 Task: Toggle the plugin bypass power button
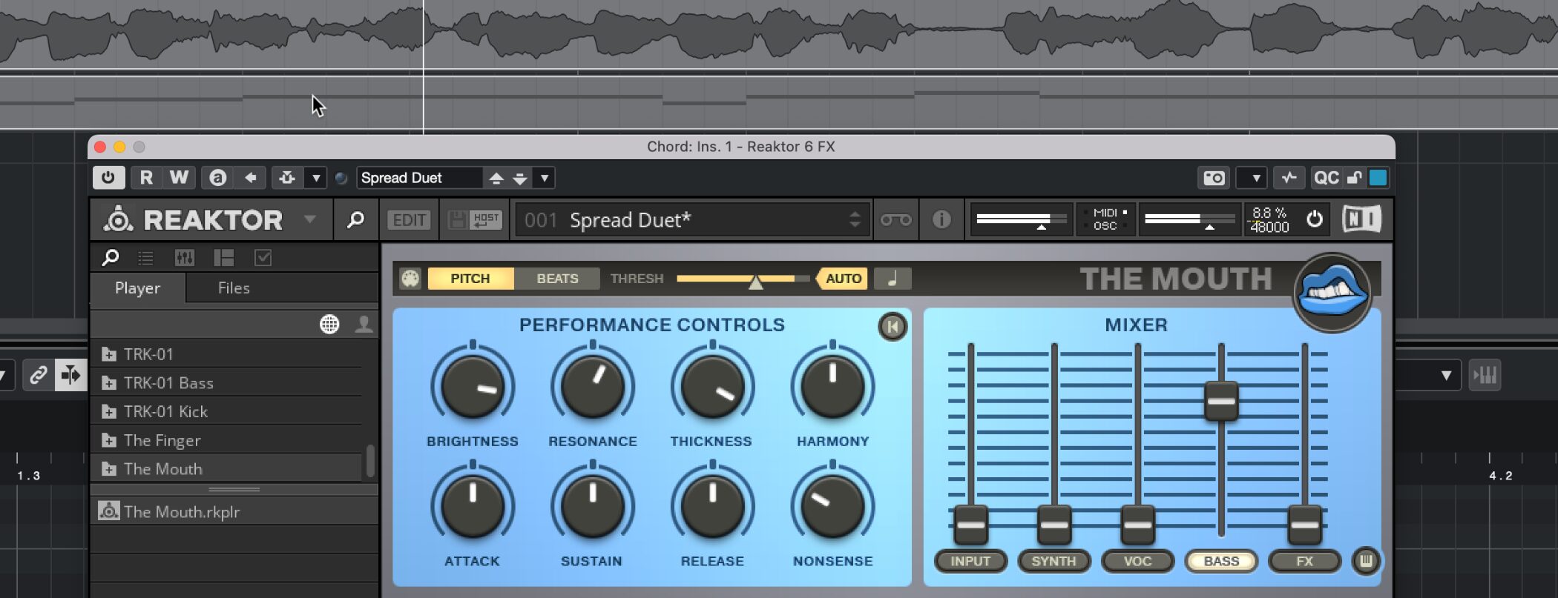[x=108, y=178]
